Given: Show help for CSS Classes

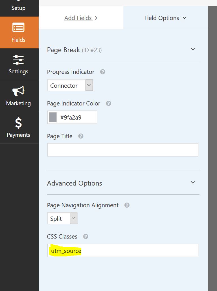Looking at the screenshot, I should pos(86,236).
